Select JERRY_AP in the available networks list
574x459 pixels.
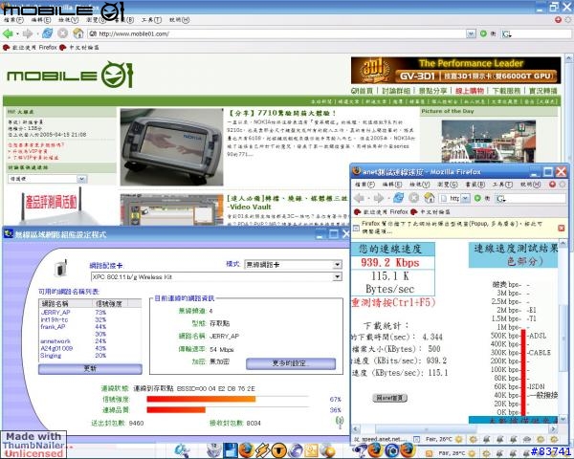pos(55,312)
